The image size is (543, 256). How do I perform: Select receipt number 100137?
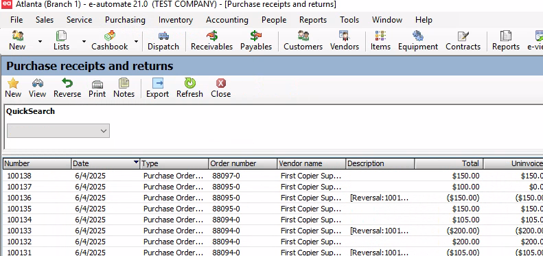19,187
